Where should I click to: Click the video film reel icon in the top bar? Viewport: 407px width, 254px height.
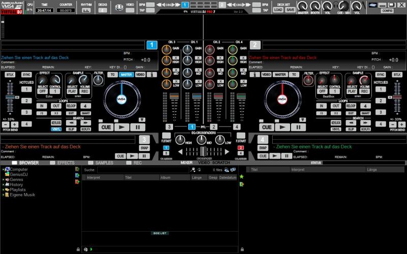tap(119, 8)
